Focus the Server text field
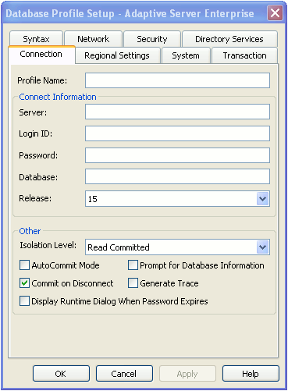288x391 pixels. click(x=177, y=112)
